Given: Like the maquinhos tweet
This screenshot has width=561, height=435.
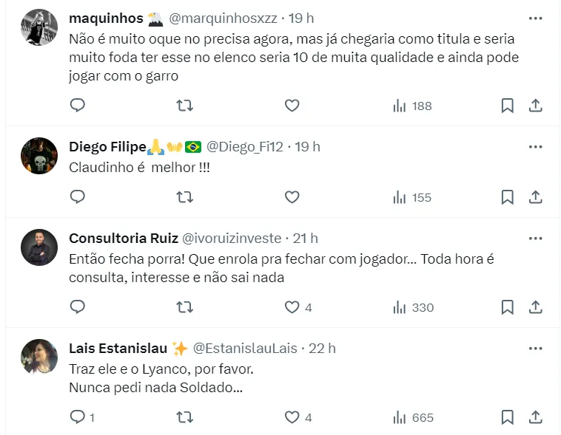Looking at the screenshot, I should click(x=292, y=106).
